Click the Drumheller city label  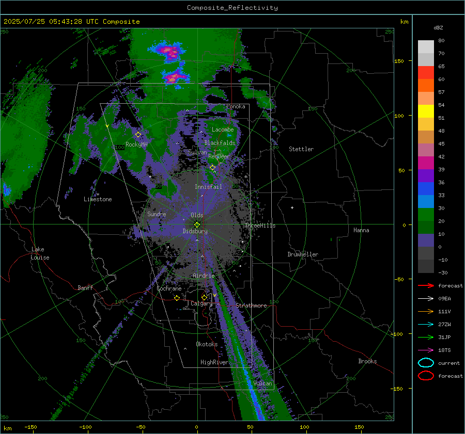pos(303,254)
